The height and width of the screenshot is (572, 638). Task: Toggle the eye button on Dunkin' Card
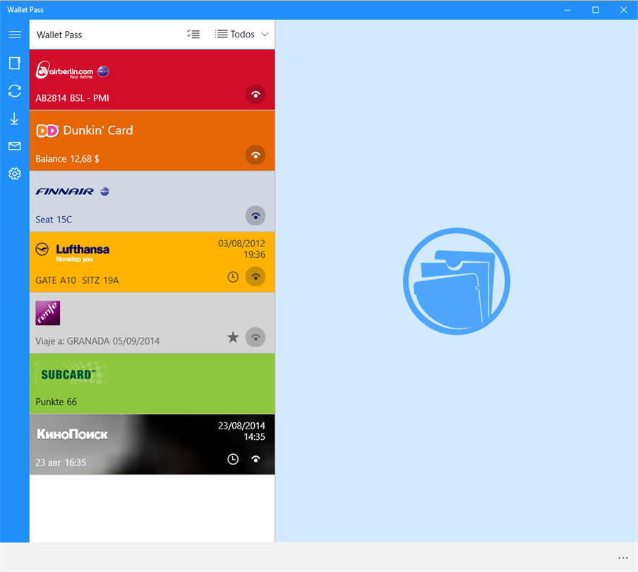click(255, 155)
